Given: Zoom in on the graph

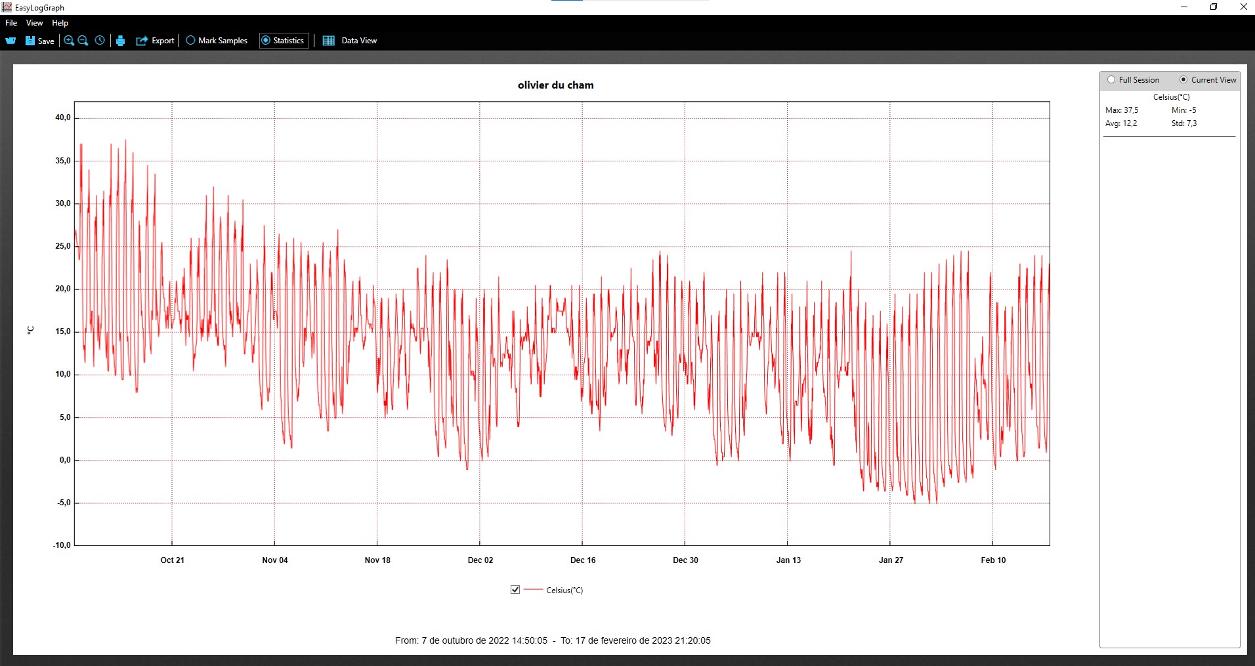Looking at the screenshot, I should 69,41.
